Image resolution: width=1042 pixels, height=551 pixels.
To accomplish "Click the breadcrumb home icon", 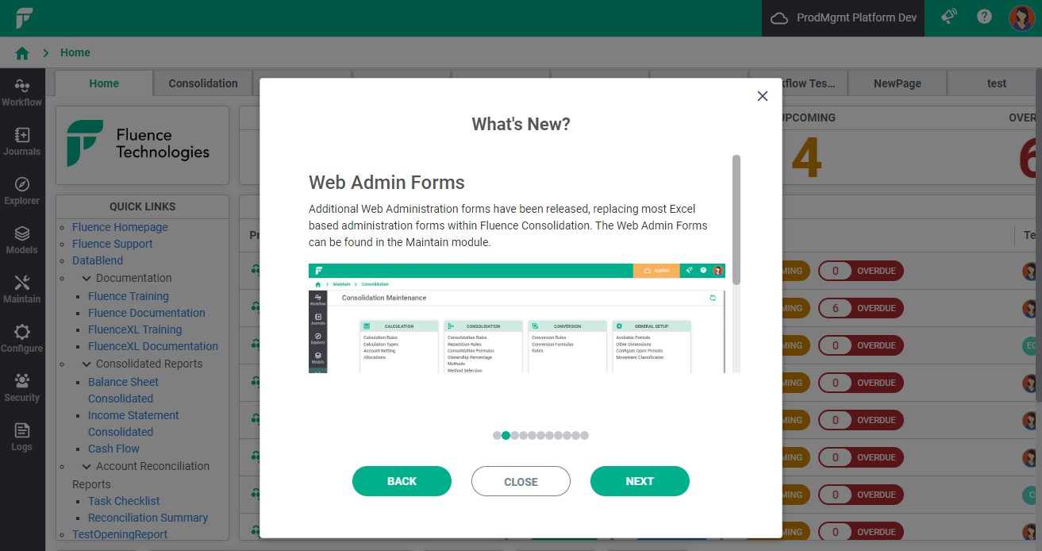I will [x=22, y=53].
